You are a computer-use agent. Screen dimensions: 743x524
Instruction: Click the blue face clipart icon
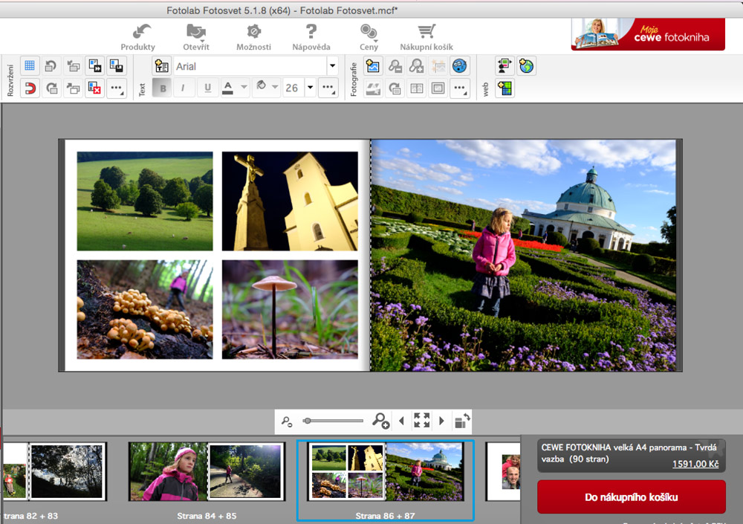coord(460,66)
